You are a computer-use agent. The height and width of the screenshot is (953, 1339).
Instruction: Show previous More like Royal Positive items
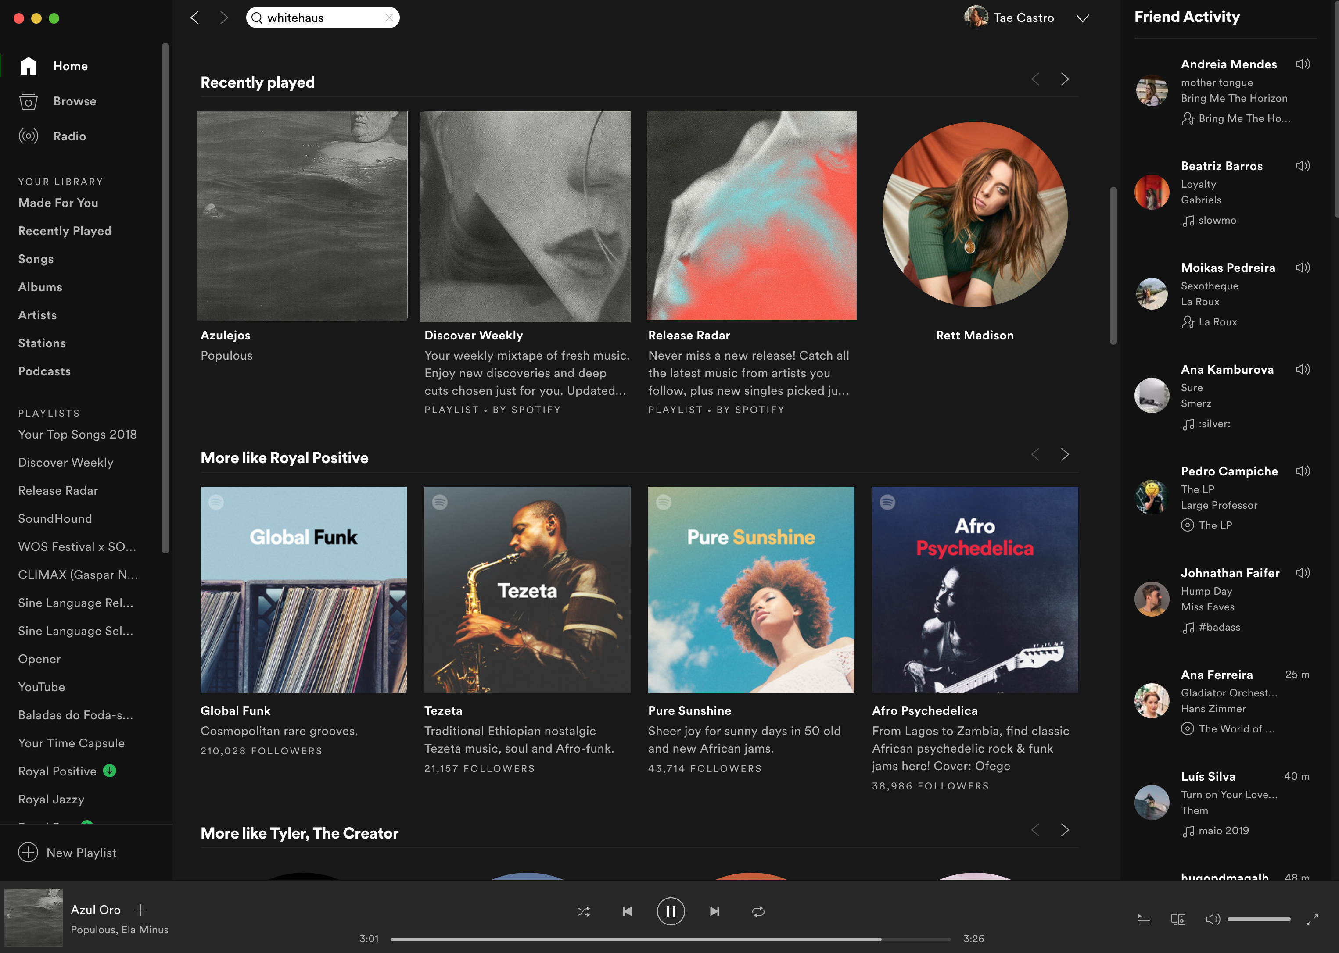[x=1035, y=455]
